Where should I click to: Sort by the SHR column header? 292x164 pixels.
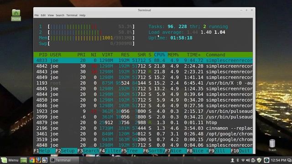pyautogui.click(x=142, y=55)
